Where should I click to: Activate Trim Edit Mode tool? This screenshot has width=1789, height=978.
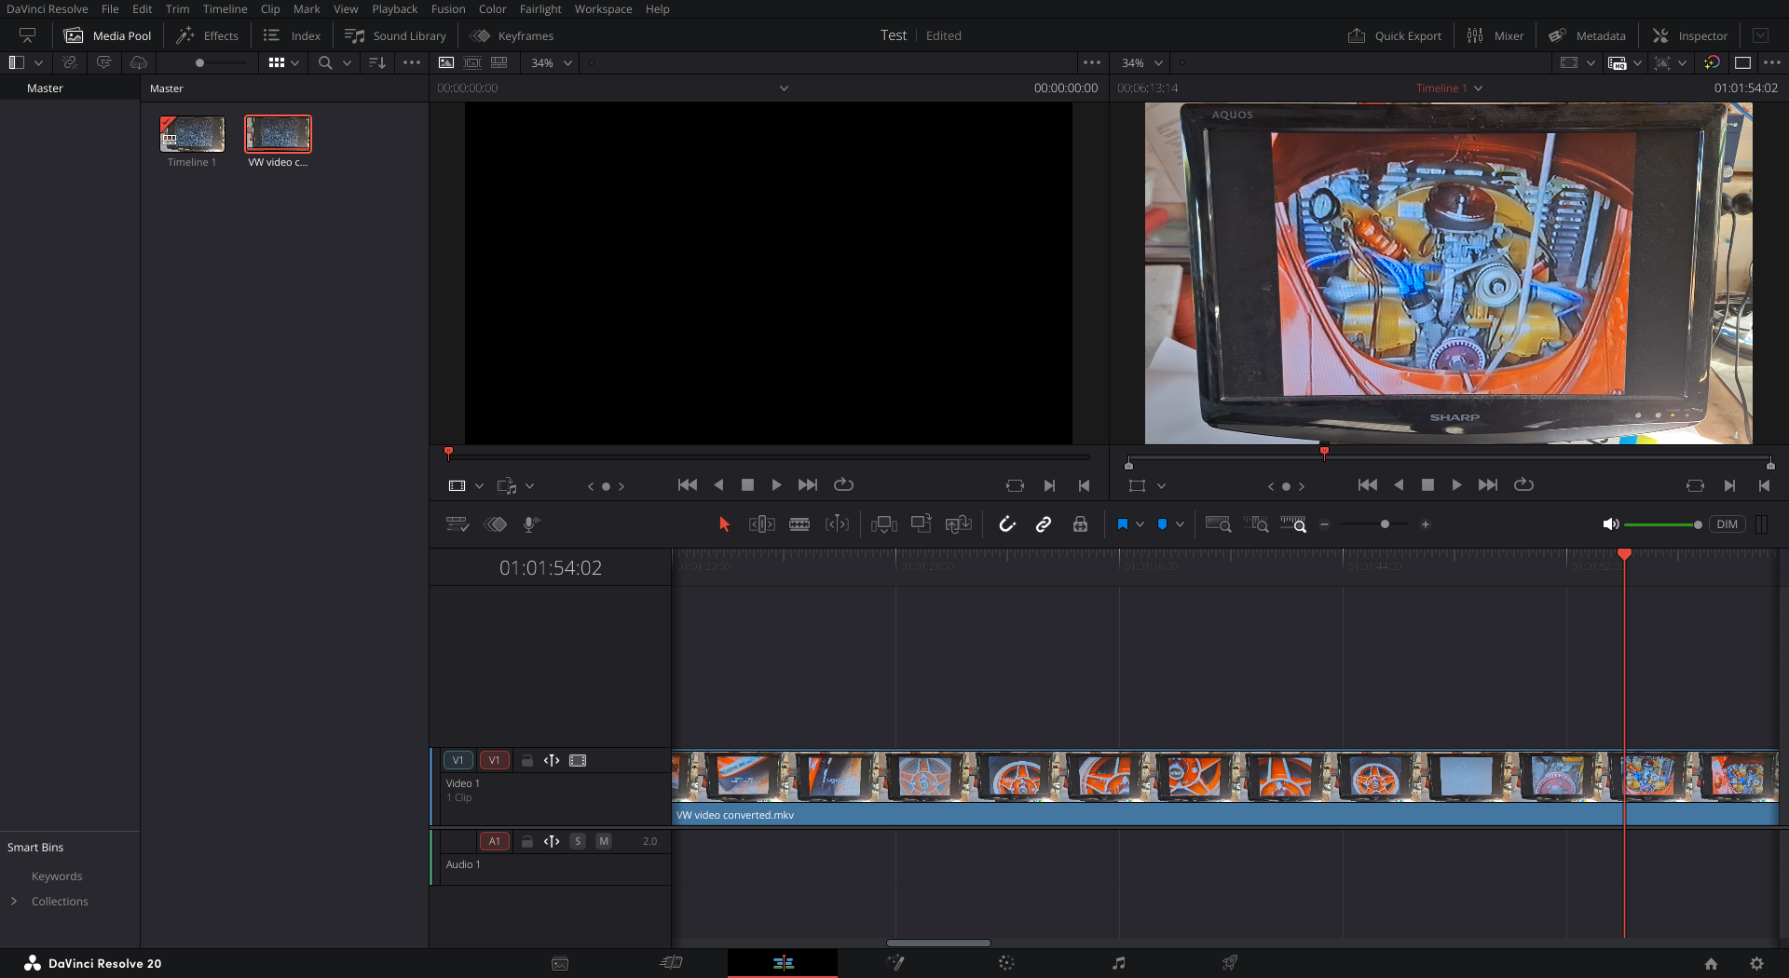tap(761, 524)
